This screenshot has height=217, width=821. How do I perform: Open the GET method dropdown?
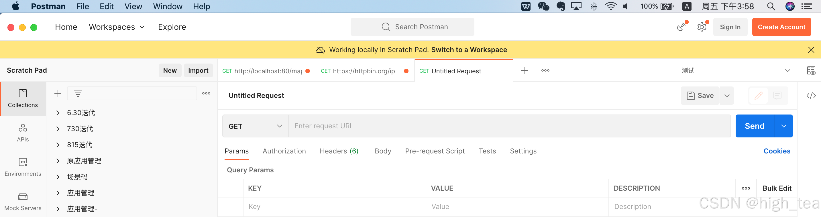[255, 126]
